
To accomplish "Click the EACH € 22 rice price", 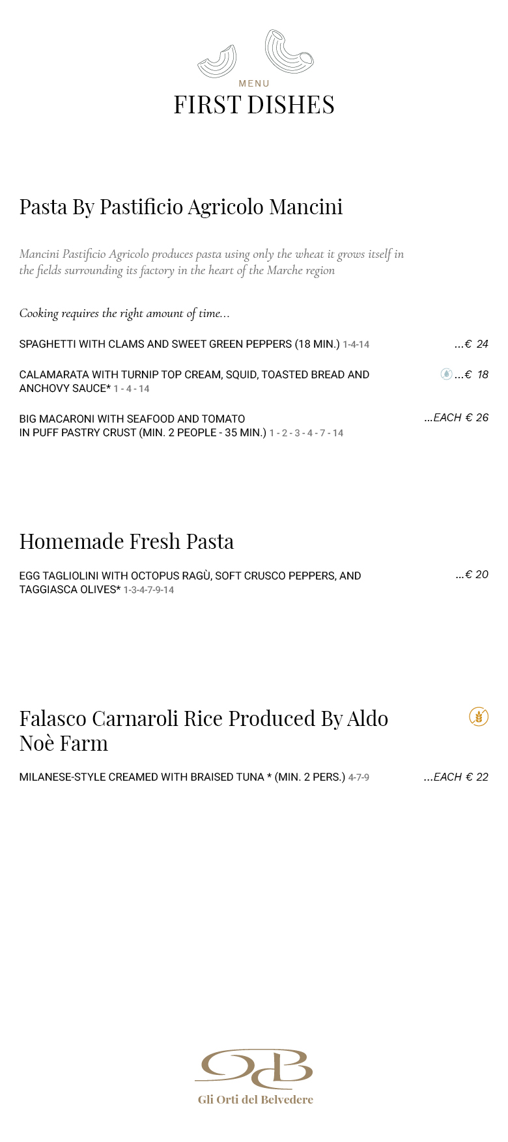I will click(x=456, y=777).
